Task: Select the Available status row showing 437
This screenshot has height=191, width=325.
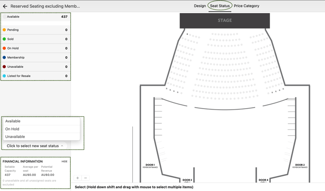Action: click(35, 17)
